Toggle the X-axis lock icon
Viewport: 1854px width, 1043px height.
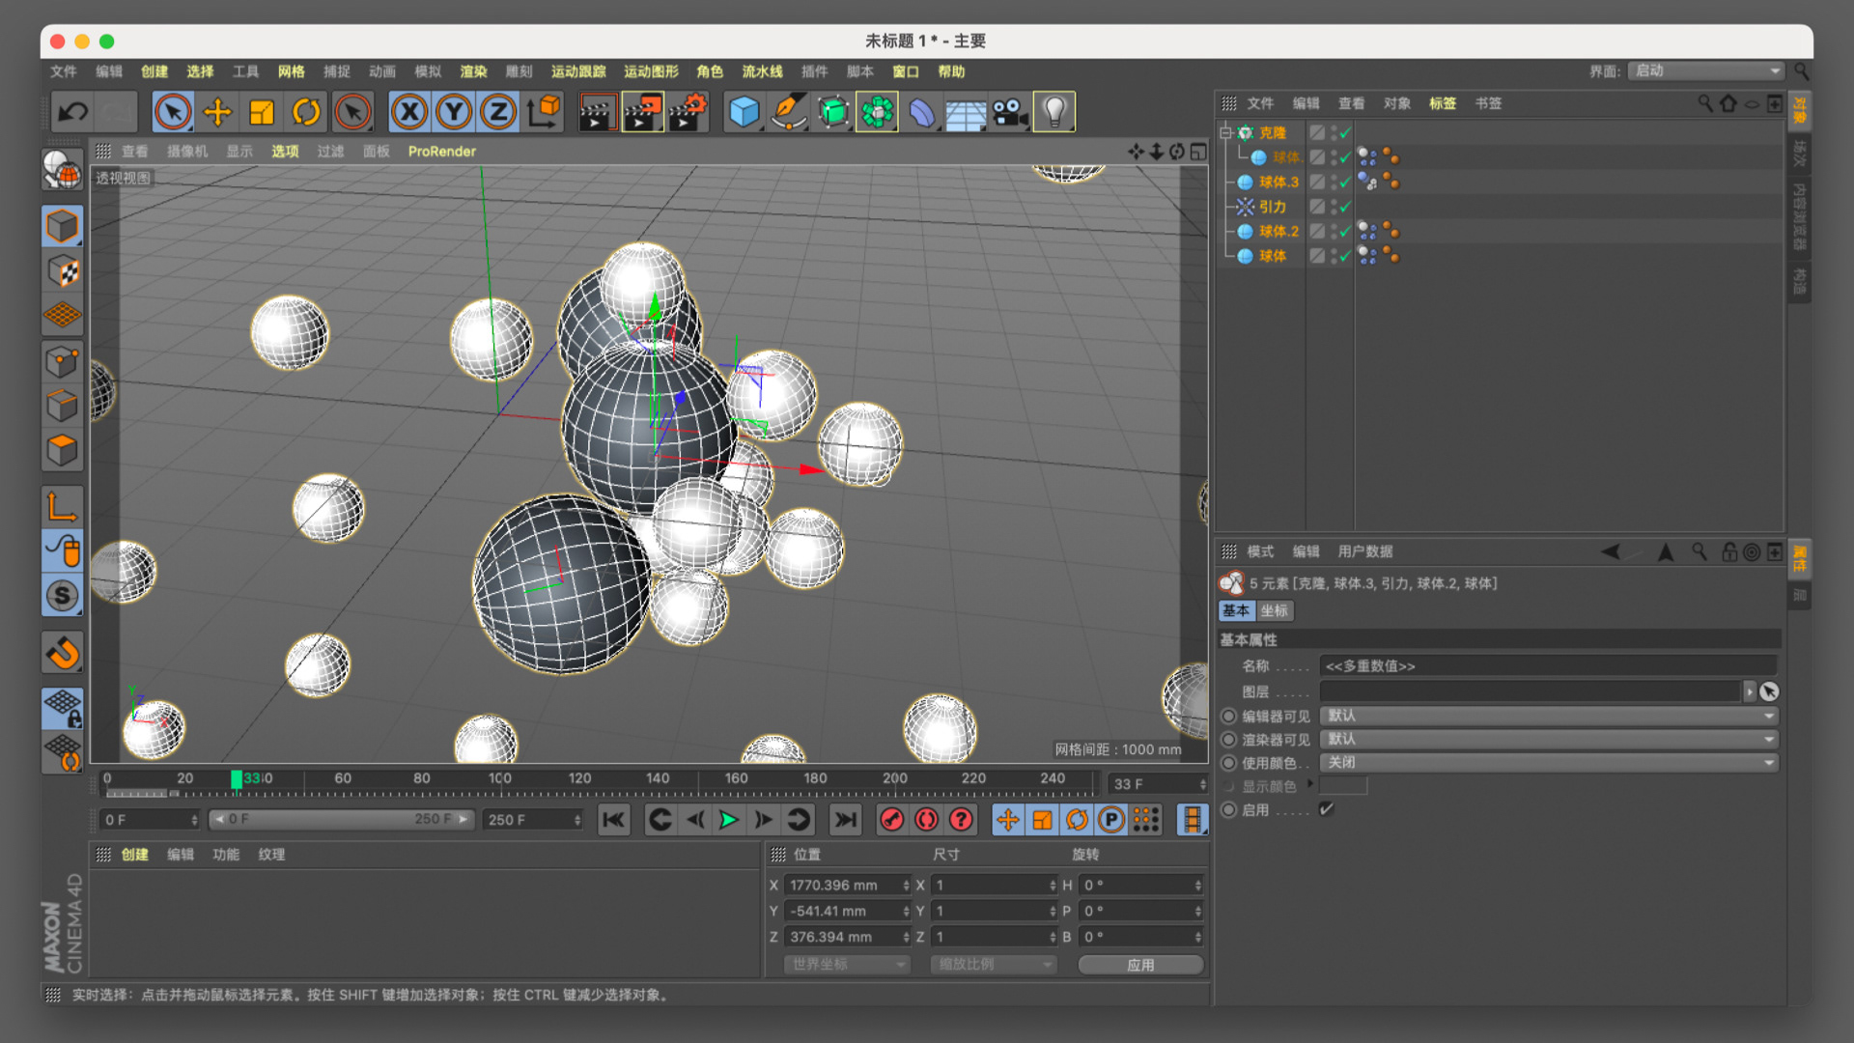[409, 112]
